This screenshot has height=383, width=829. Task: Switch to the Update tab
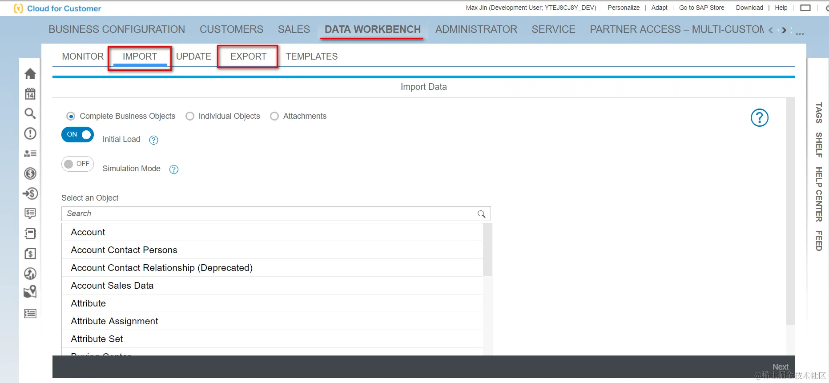193,56
